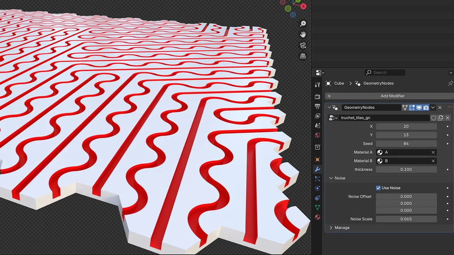Open the modifier extras dropdown menu

coord(433,107)
